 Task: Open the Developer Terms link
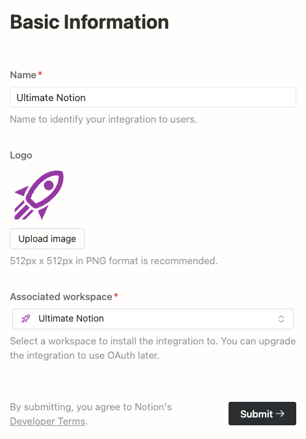[48, 421]
